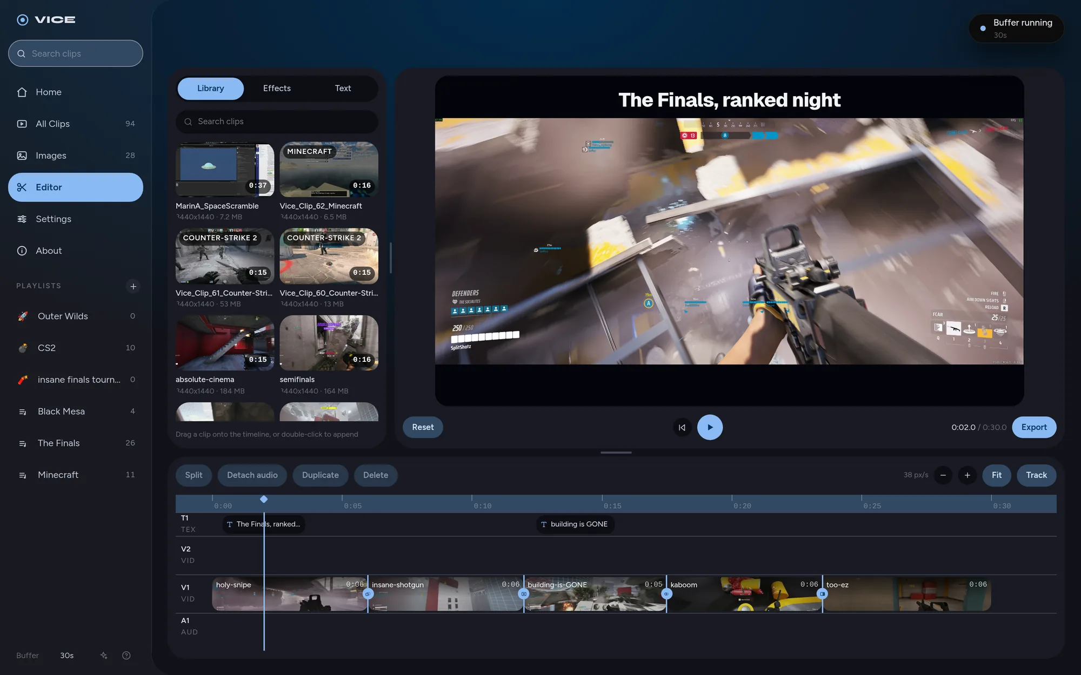1081x675 pixels.
Task: Click the help question mark icon
Action: [x=126, y=656]
